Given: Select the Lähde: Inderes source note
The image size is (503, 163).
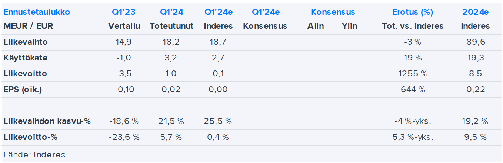Looking at the screenshot, I should (x=34, y=155).
